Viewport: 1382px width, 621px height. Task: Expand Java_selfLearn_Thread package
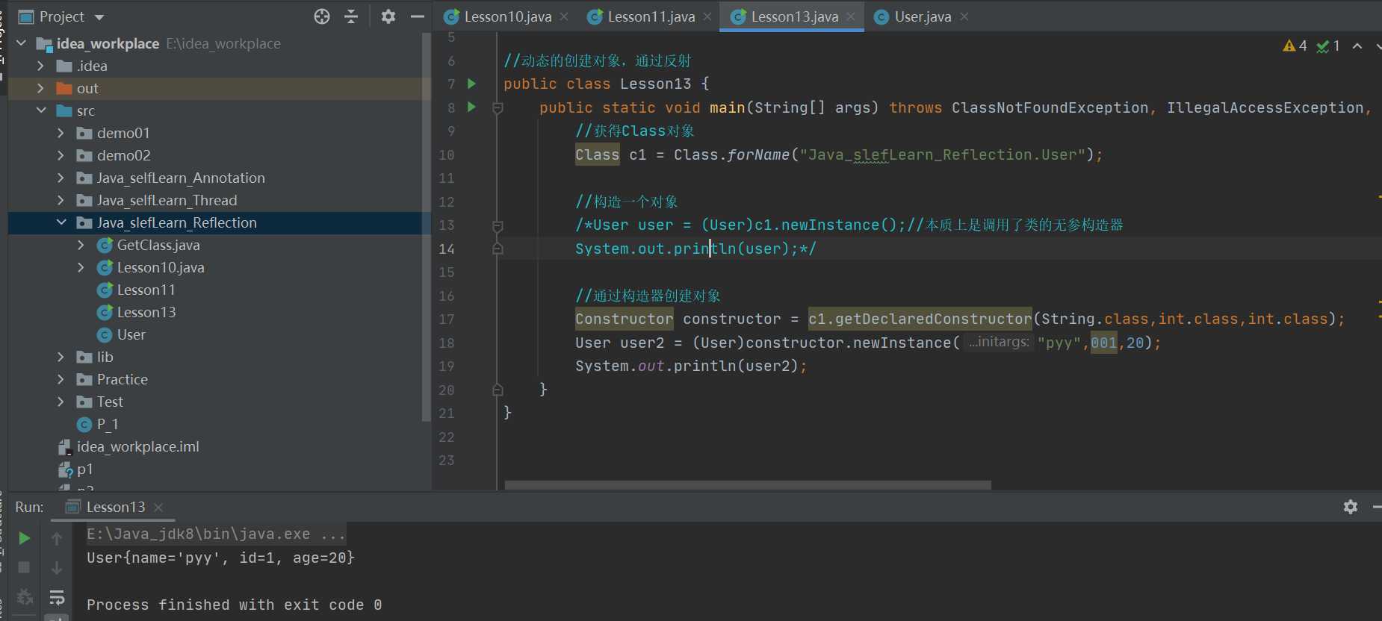pyautogui.click(x=61, y=200)
